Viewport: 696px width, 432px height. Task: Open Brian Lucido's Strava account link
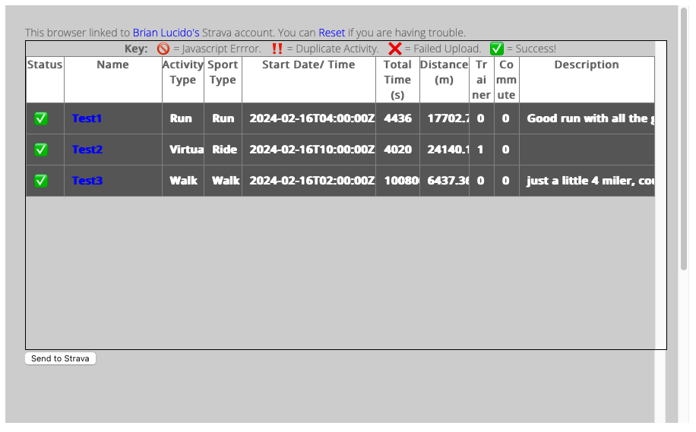(x=166, y=33)
